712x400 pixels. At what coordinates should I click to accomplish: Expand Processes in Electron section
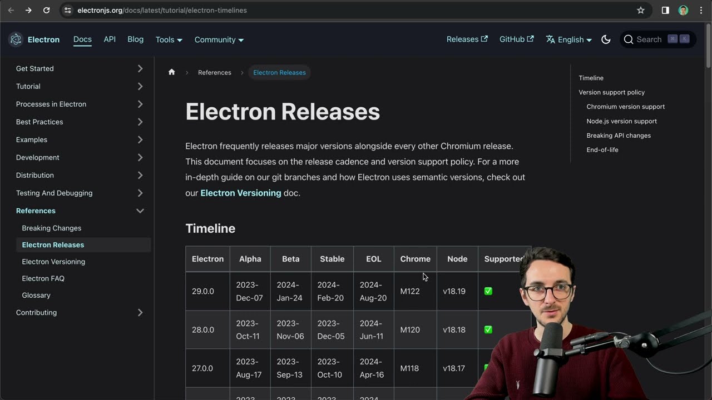(80, 104)
